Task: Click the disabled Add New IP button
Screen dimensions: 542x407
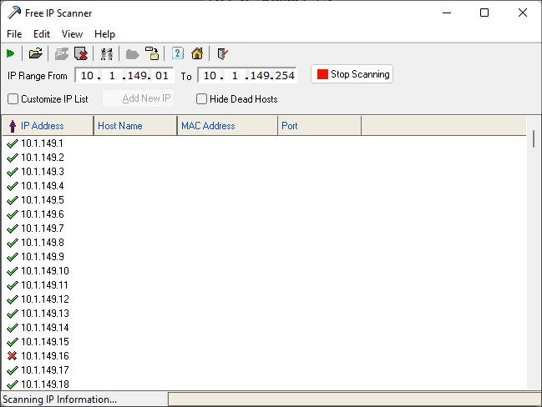Action: [x=139, y=98]
